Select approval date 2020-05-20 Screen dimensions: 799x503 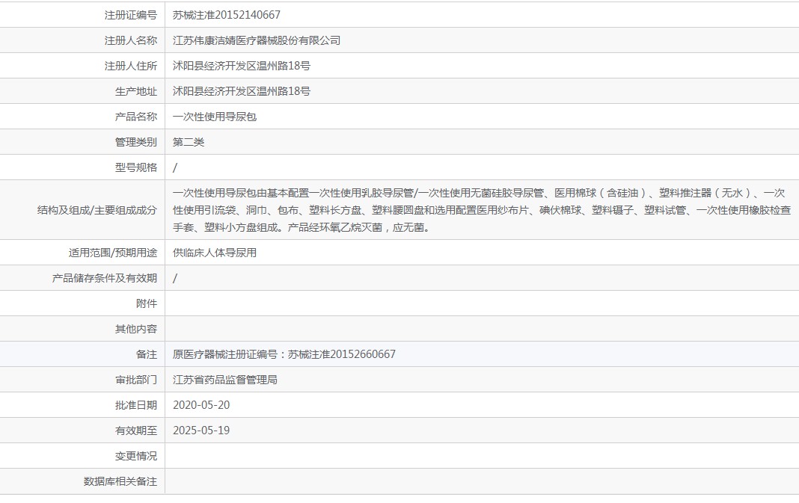201,405
